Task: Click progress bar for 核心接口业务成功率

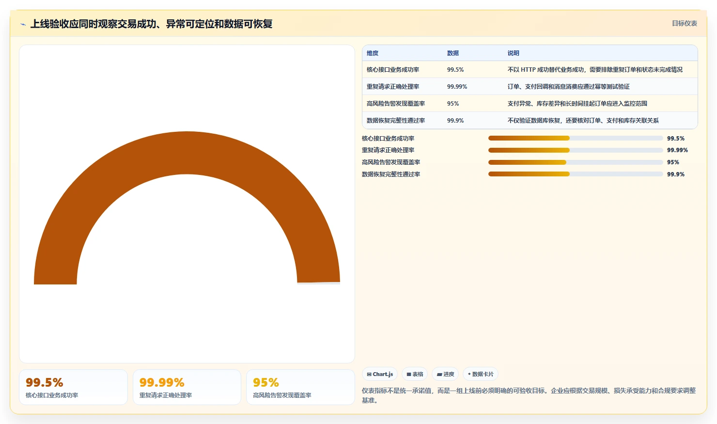Action: pyautogui.click(x=576, y=138)
